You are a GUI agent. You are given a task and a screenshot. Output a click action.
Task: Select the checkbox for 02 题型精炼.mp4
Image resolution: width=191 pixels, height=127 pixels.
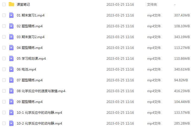coord(4,26)
